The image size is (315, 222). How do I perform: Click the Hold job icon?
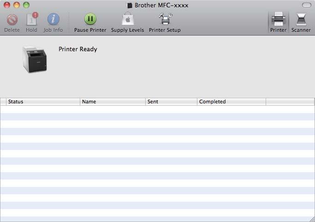tap(32, 19)
